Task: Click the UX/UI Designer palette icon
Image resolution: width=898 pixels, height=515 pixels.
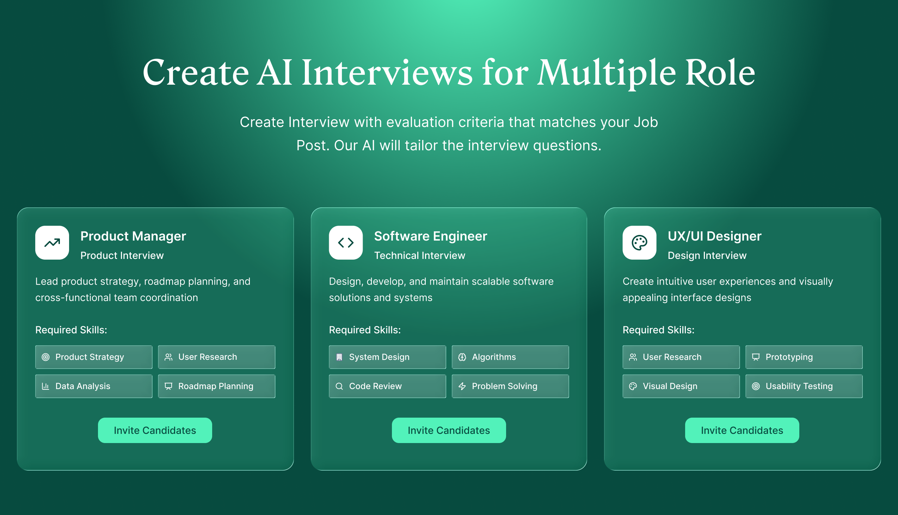Action: (x=639, y=243)
